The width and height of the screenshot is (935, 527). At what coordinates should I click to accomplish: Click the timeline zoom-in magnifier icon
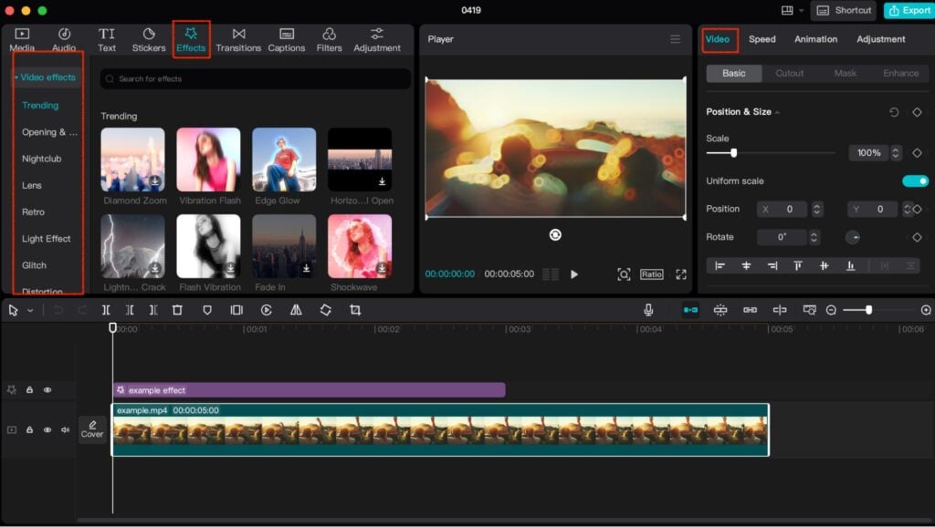pyautogui.click(x=926, y=310)
